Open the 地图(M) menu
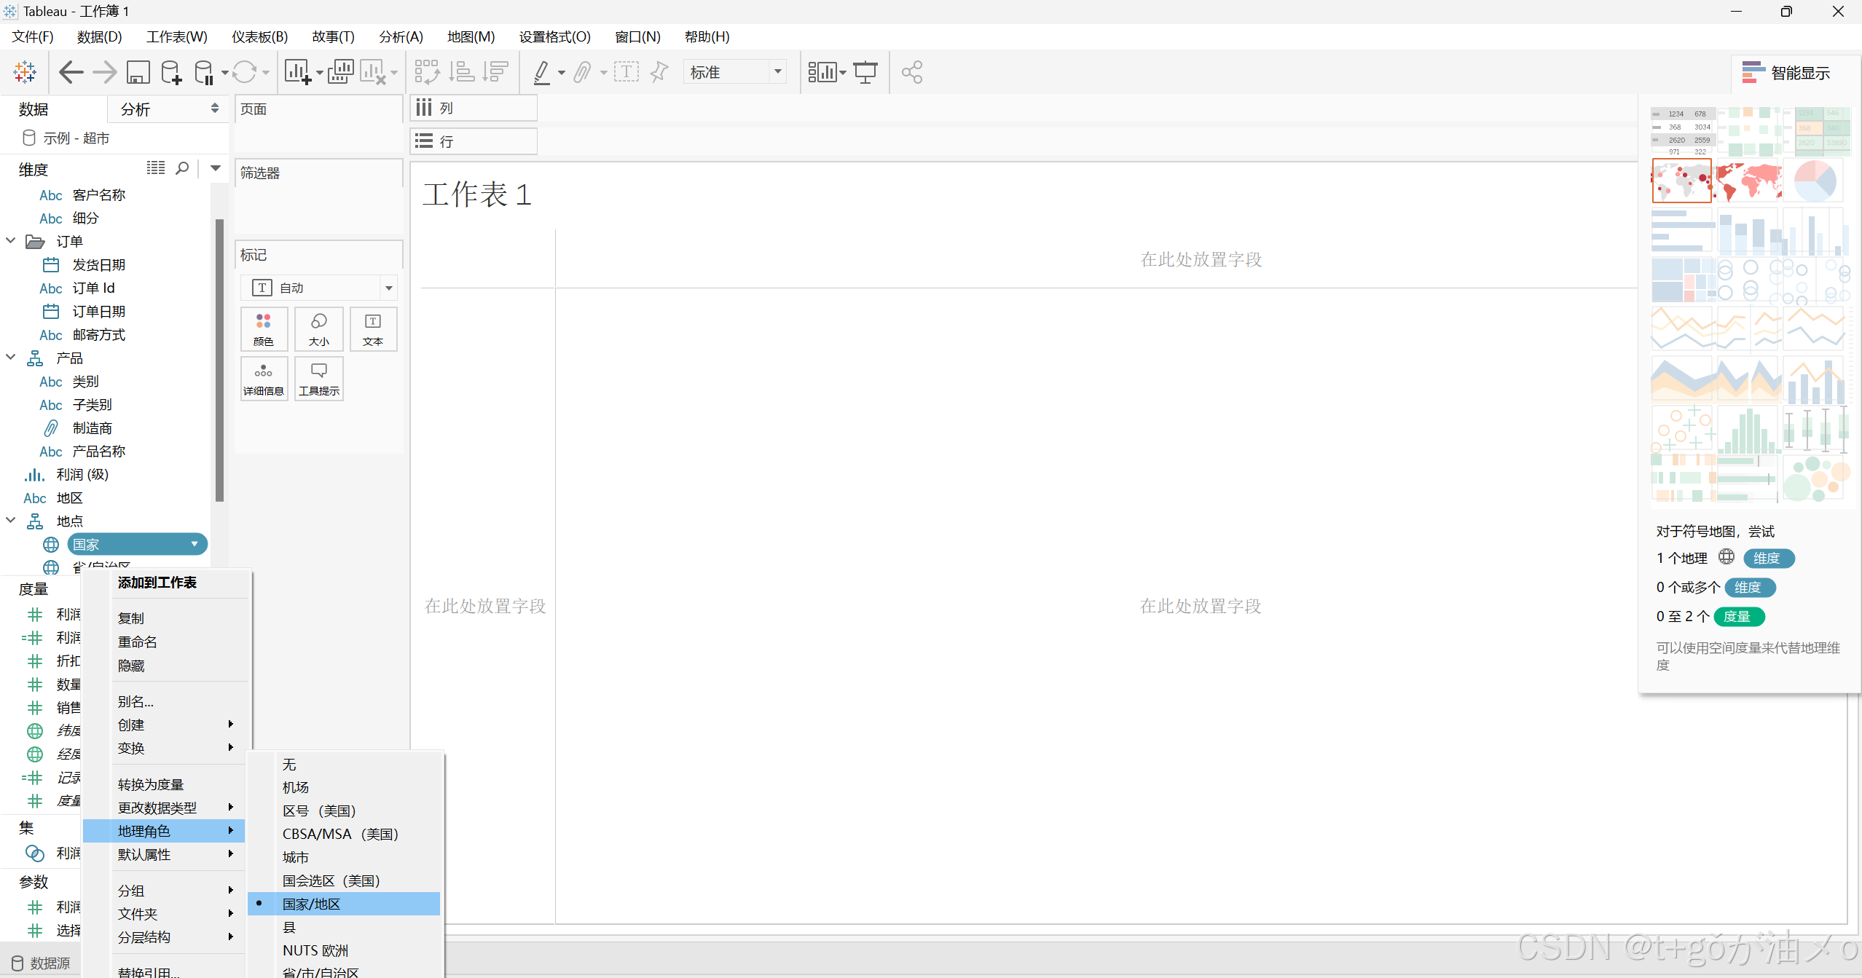The width and height of the screenshot is (1862, 978). point(471,36)
